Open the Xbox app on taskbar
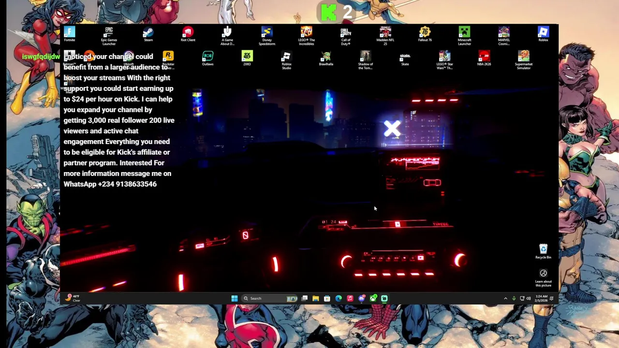This screenshot has width=619, height=348. pos(373,298)
